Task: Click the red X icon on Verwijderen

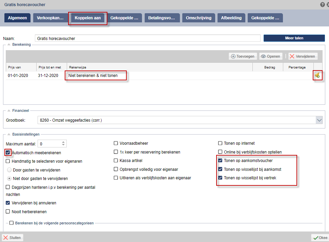Action: click(x=292, y=56)
